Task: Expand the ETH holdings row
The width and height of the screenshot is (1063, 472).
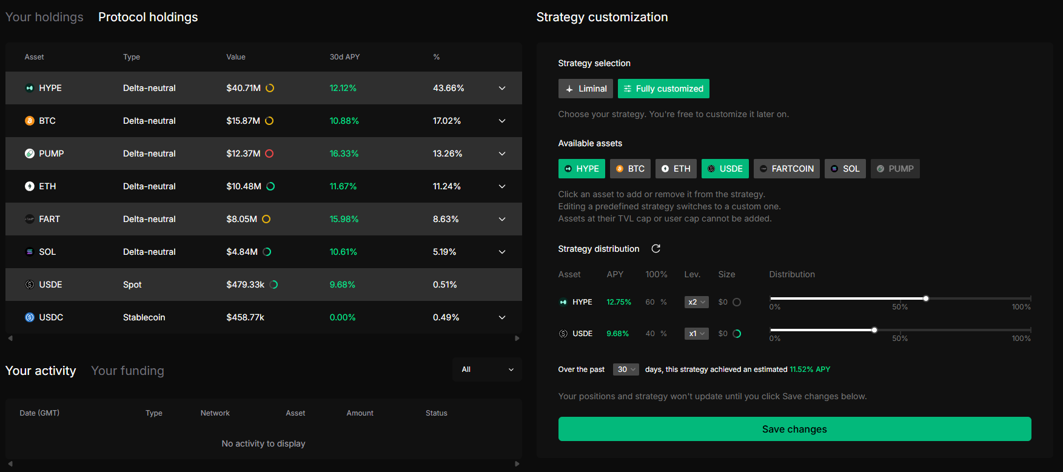Action: point(502,186)
